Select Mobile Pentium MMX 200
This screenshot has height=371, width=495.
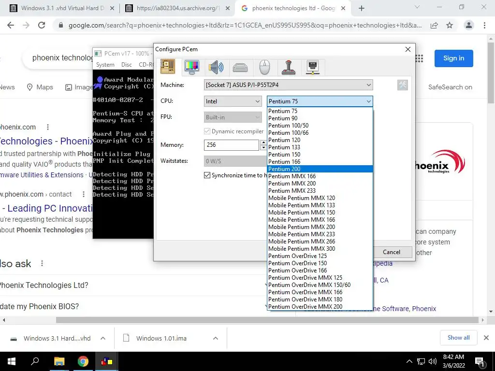tap(320, 227)
